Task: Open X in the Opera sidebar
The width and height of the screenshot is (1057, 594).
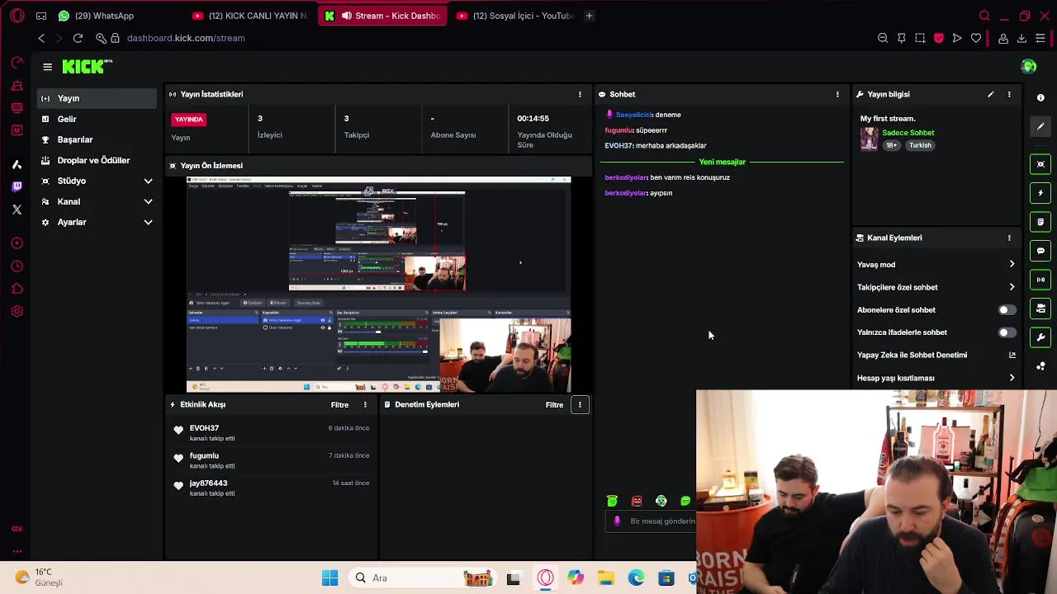Action: click(x=17, y=210)
